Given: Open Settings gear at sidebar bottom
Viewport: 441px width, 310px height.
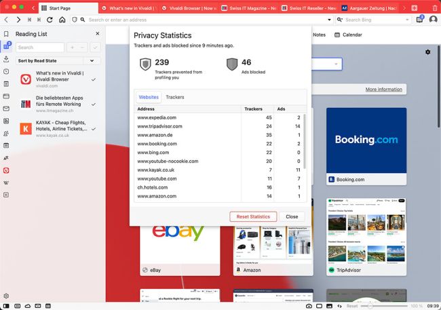Looking at the screenshot, I should (6, 296).
